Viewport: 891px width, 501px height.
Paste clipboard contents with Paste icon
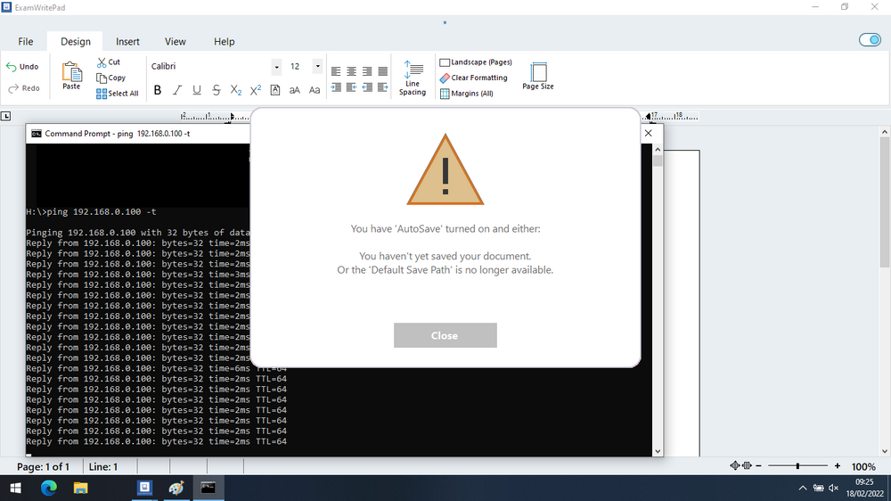[x=71, y=76]
